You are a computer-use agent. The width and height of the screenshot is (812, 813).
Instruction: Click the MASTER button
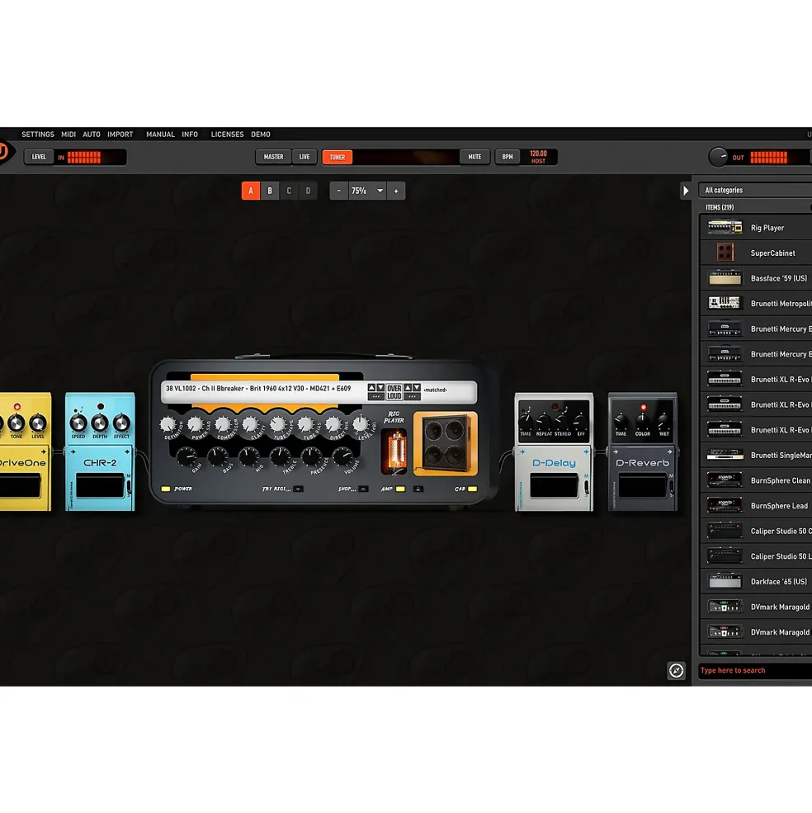273,157
